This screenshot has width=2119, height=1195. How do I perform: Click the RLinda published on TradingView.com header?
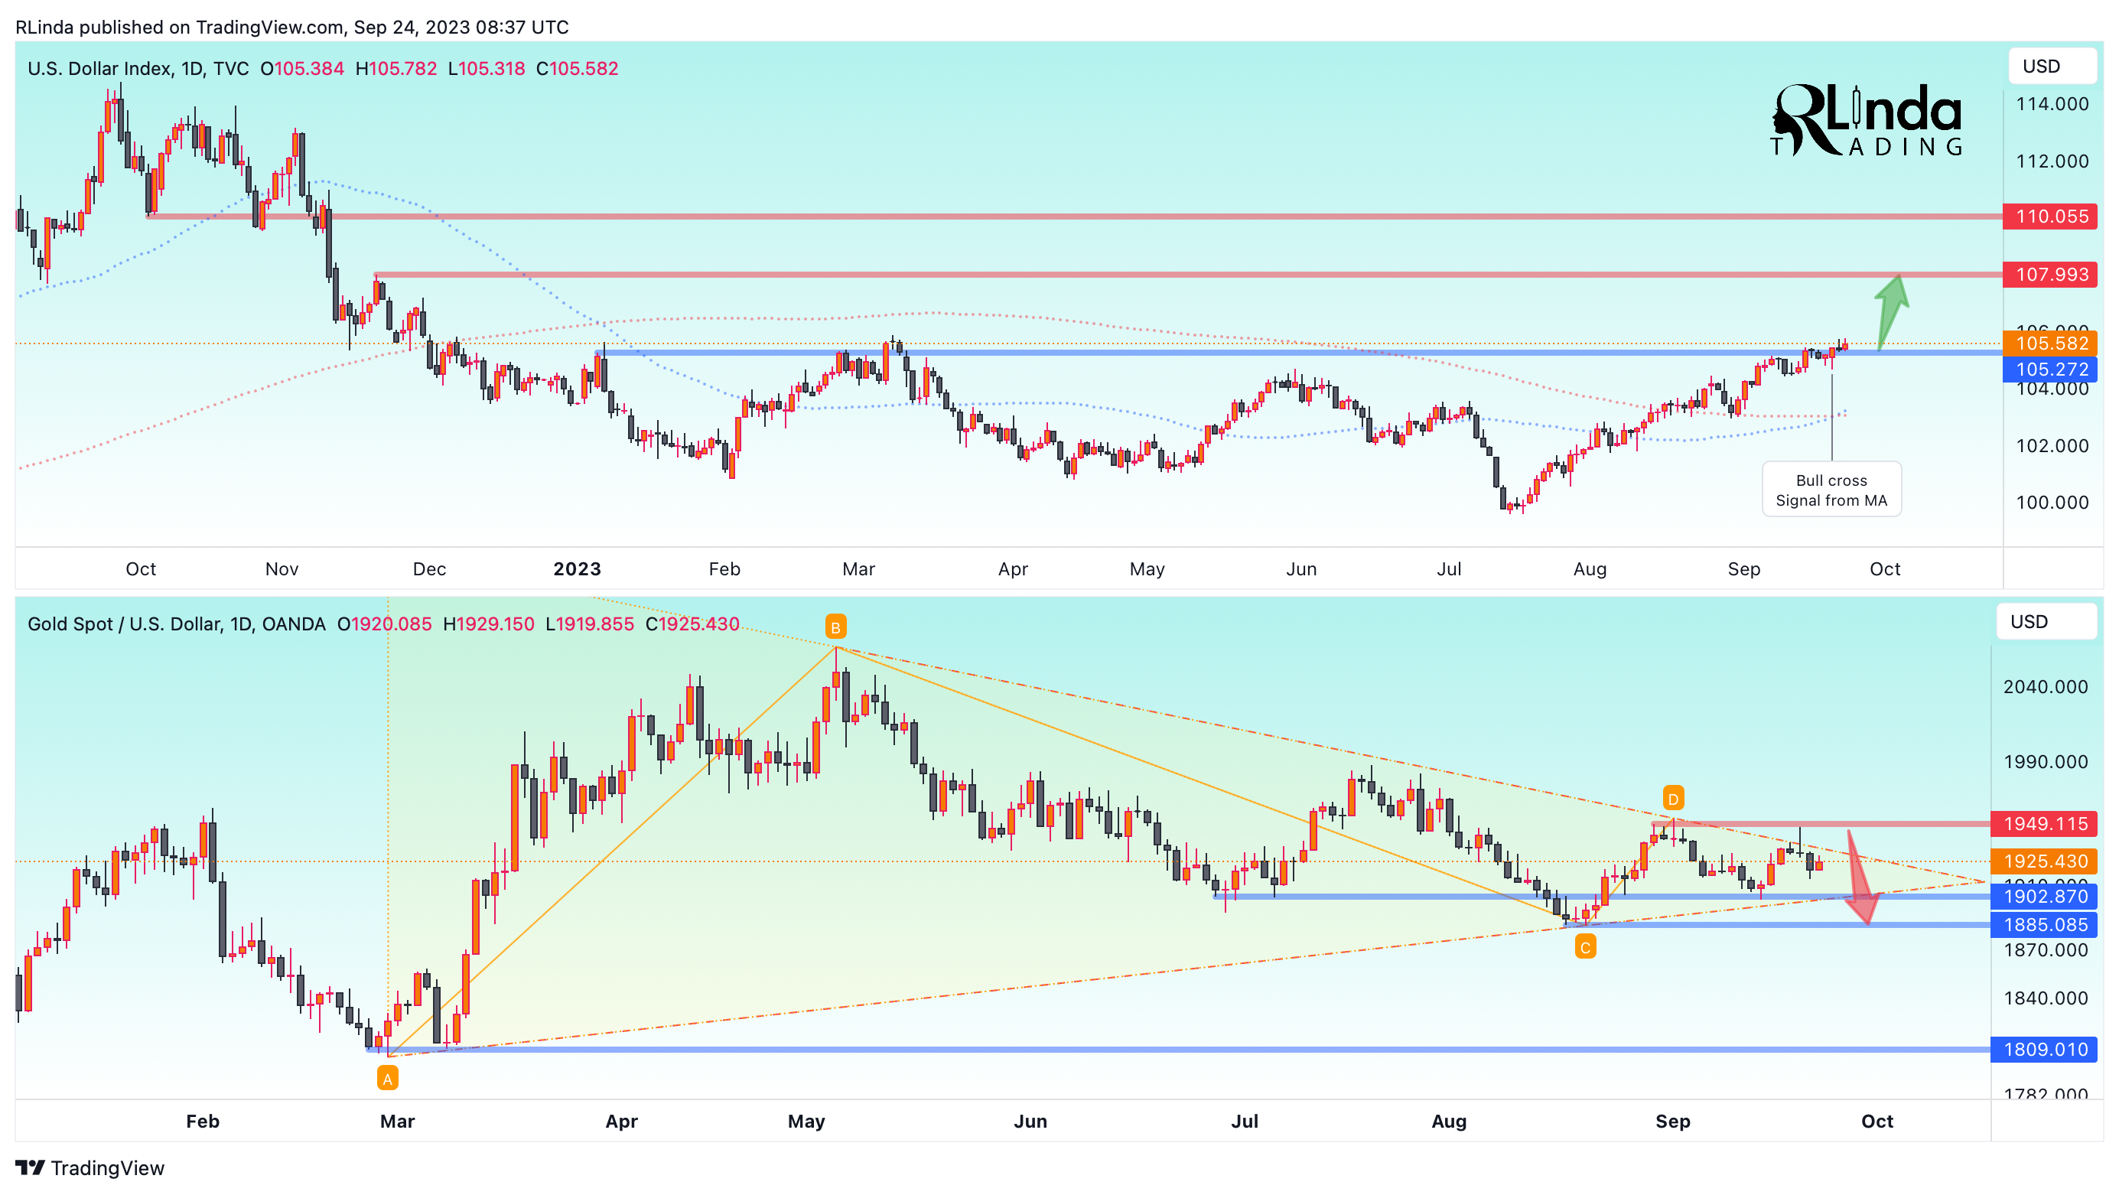click(292, 27)
